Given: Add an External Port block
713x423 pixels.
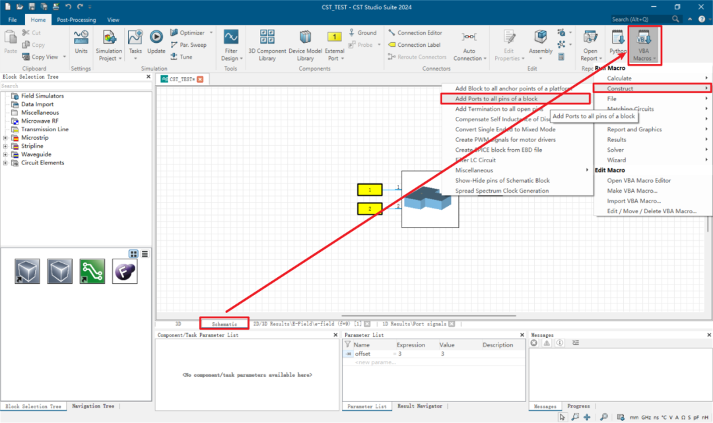Looking at the screenshot, I should [334, 45].
